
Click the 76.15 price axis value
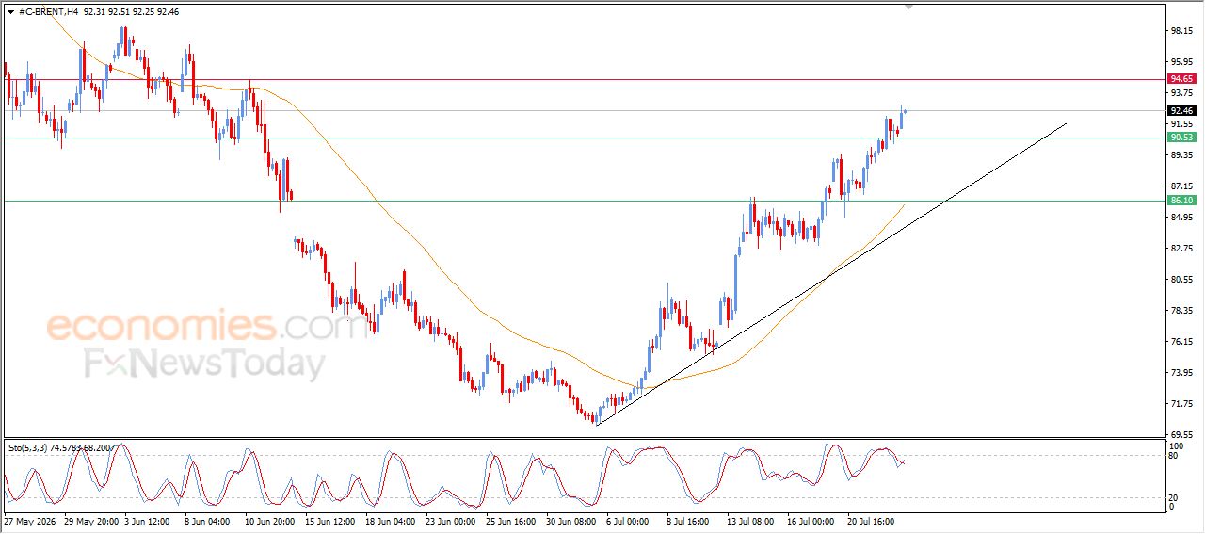coord(1181,342)
